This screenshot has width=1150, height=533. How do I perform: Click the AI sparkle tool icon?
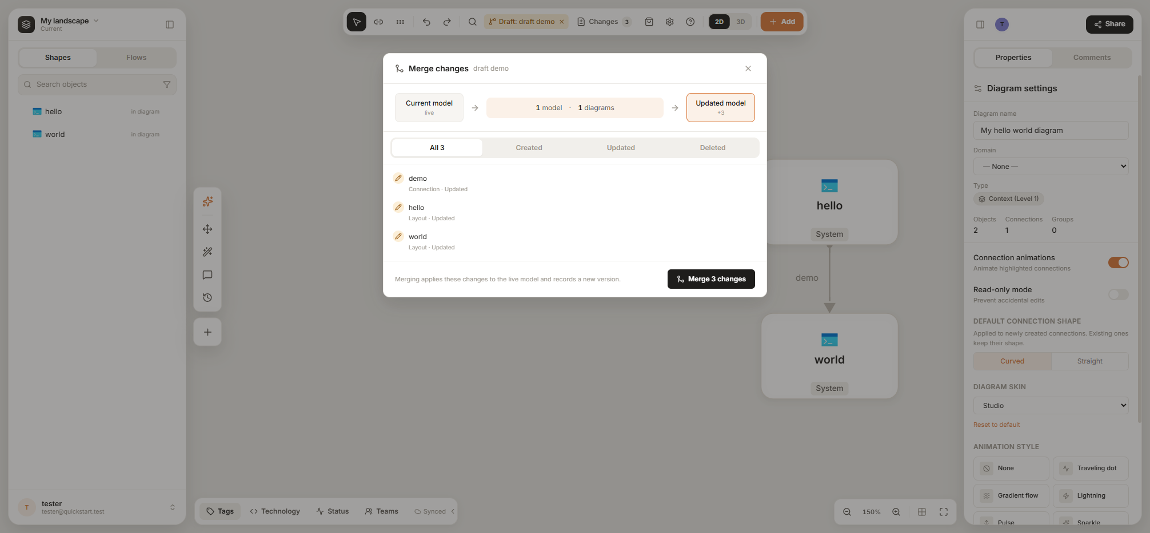click(207, 201)
